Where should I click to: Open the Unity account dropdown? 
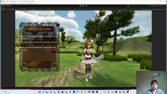point(4,6)
